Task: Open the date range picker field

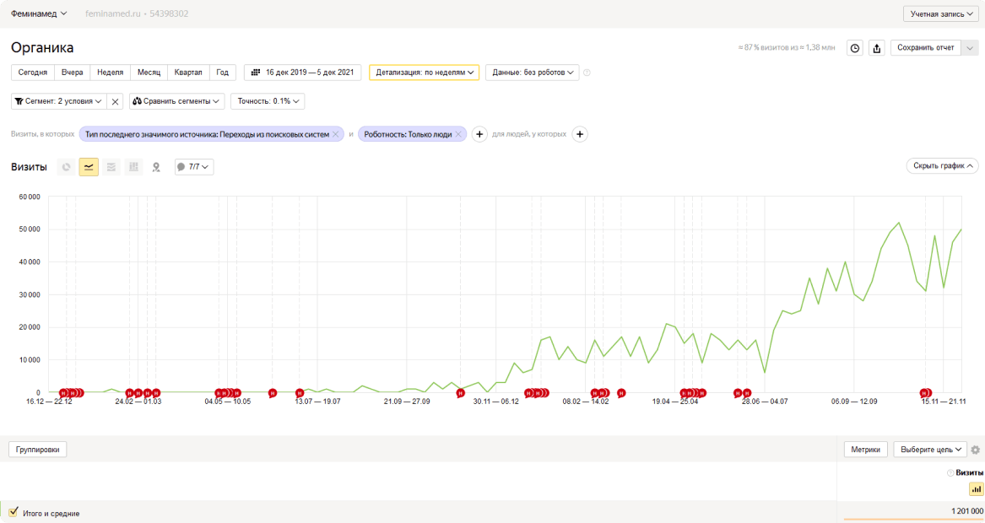Action: pyautogui.click(x=302, y=73)
